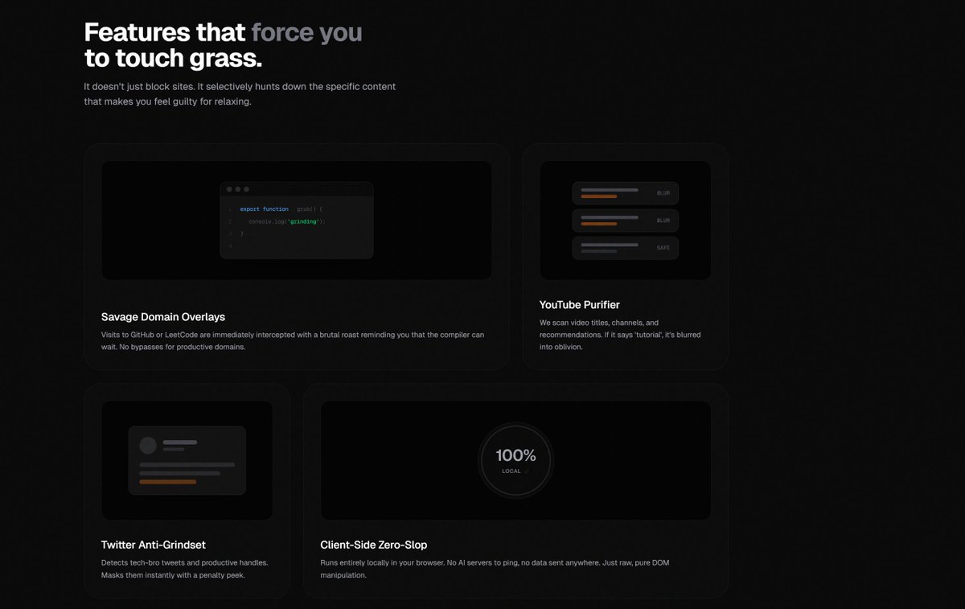
Task: Open the code editor mockup thumbnail
Action: (x=296, y=220)
